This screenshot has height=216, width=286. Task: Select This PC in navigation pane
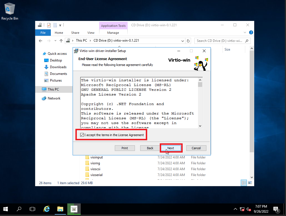pos(53,89)
